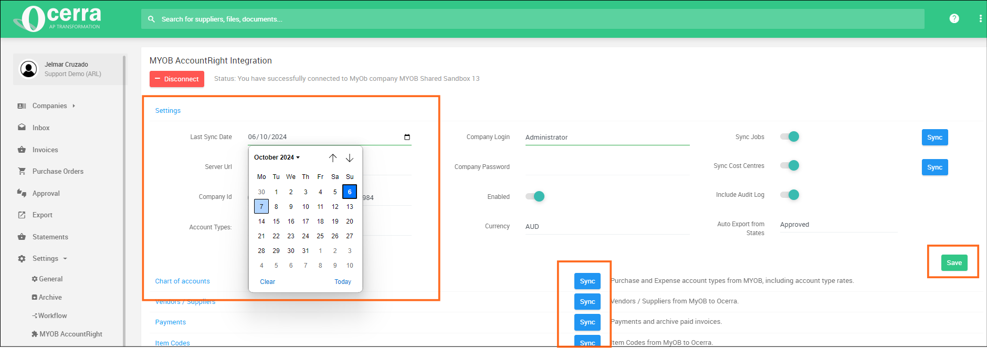Click Sync button for Vendors / Suppliers

click(x=587, y=302)
